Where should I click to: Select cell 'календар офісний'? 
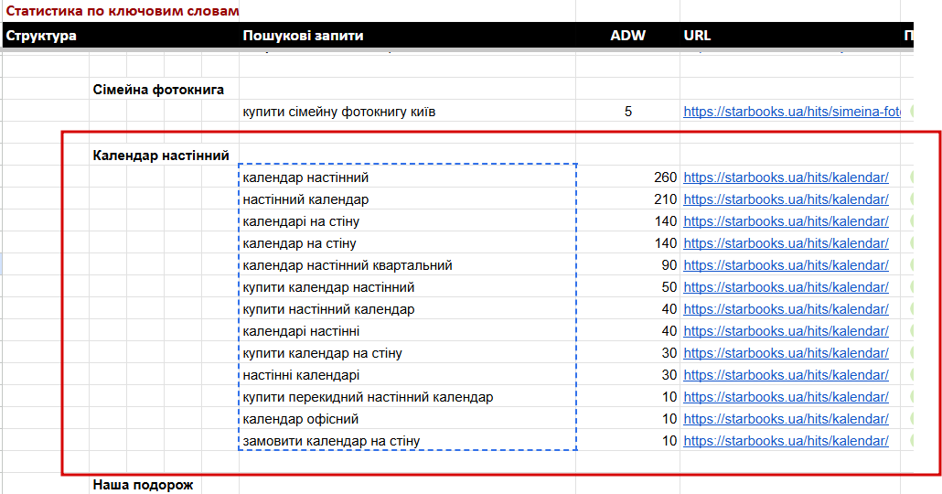pos(300,419)
